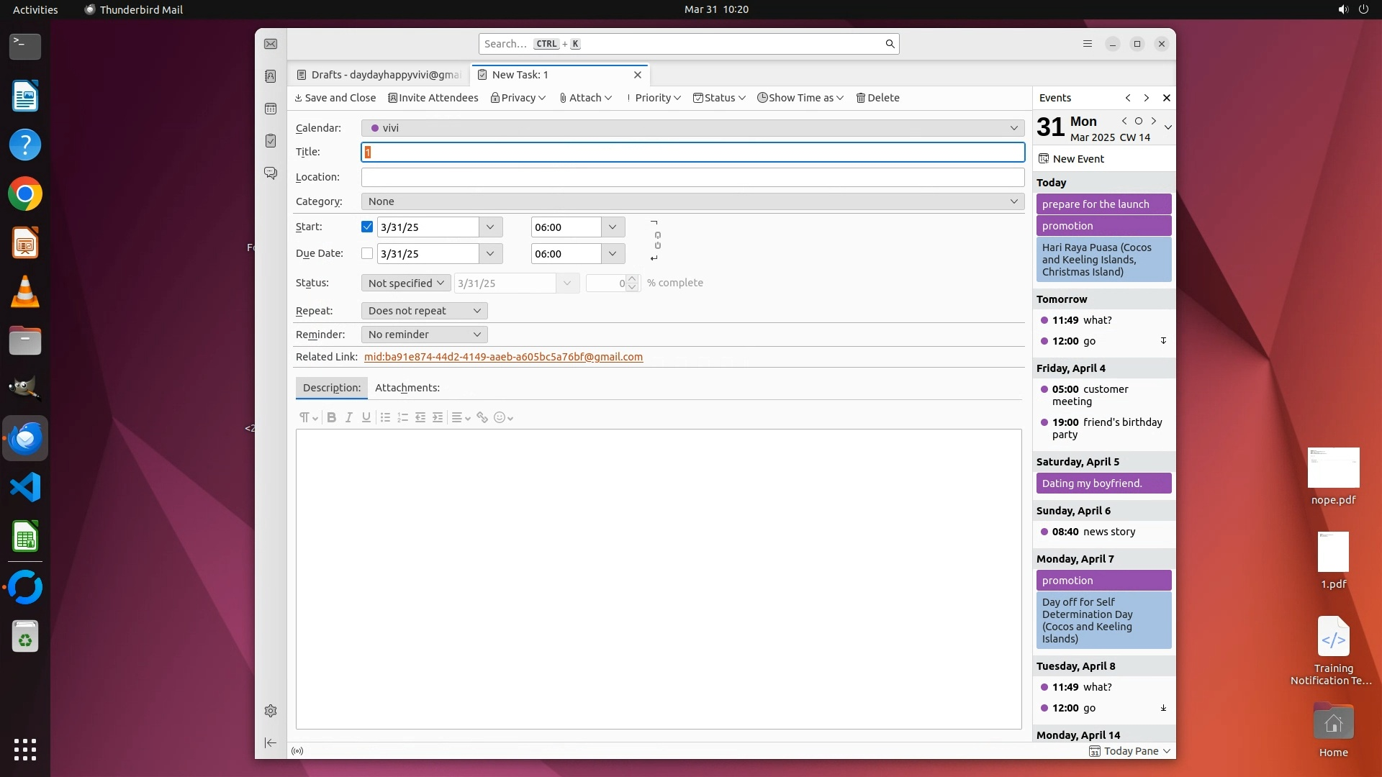Click the Italic formatting icon
This screenshot has width=1382, height=777.
point(349,417)
